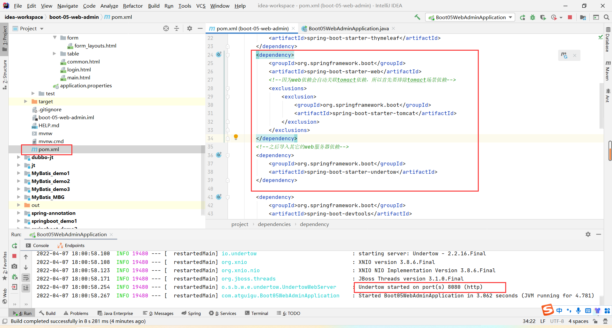Click the Build project hammer icon
This screenshot has width=612, height=328.
point(417,17)
